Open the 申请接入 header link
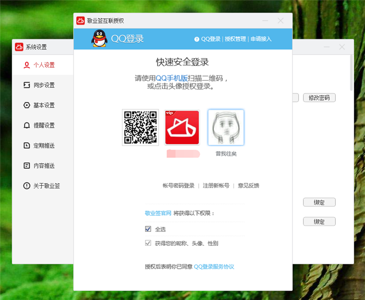 click(x=261, y=39)
